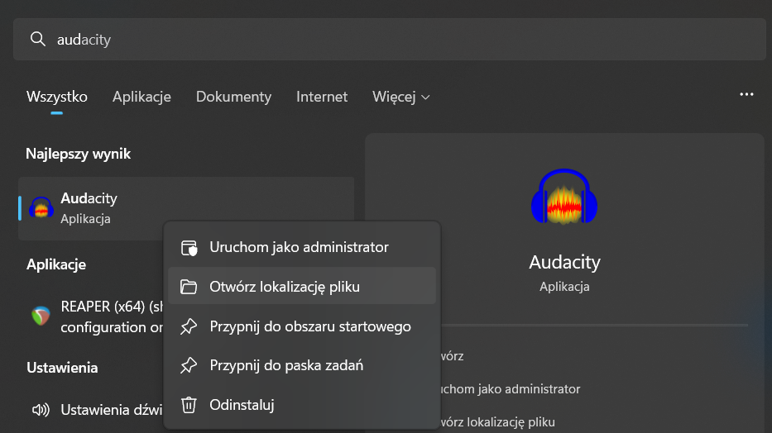Image resolution: width=772 pixels, height=433 pixels.
Task: Click the REAPER app icon in results
Action: tap(41, 316)
